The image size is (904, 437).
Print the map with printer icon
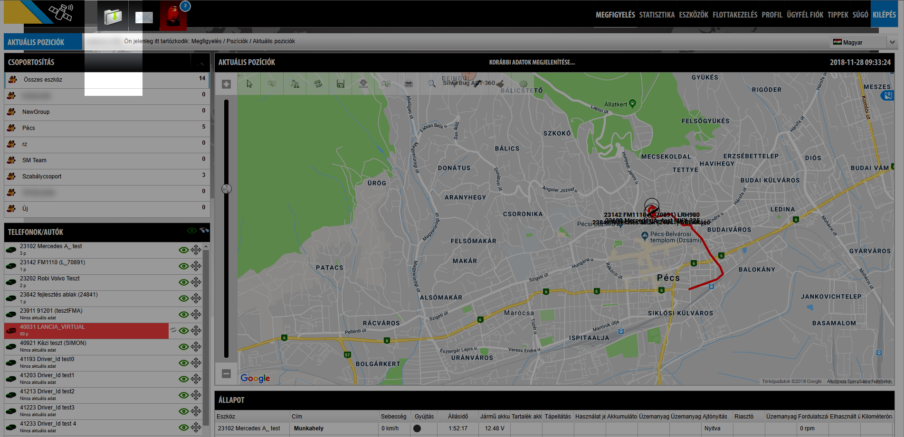(409, 84)
